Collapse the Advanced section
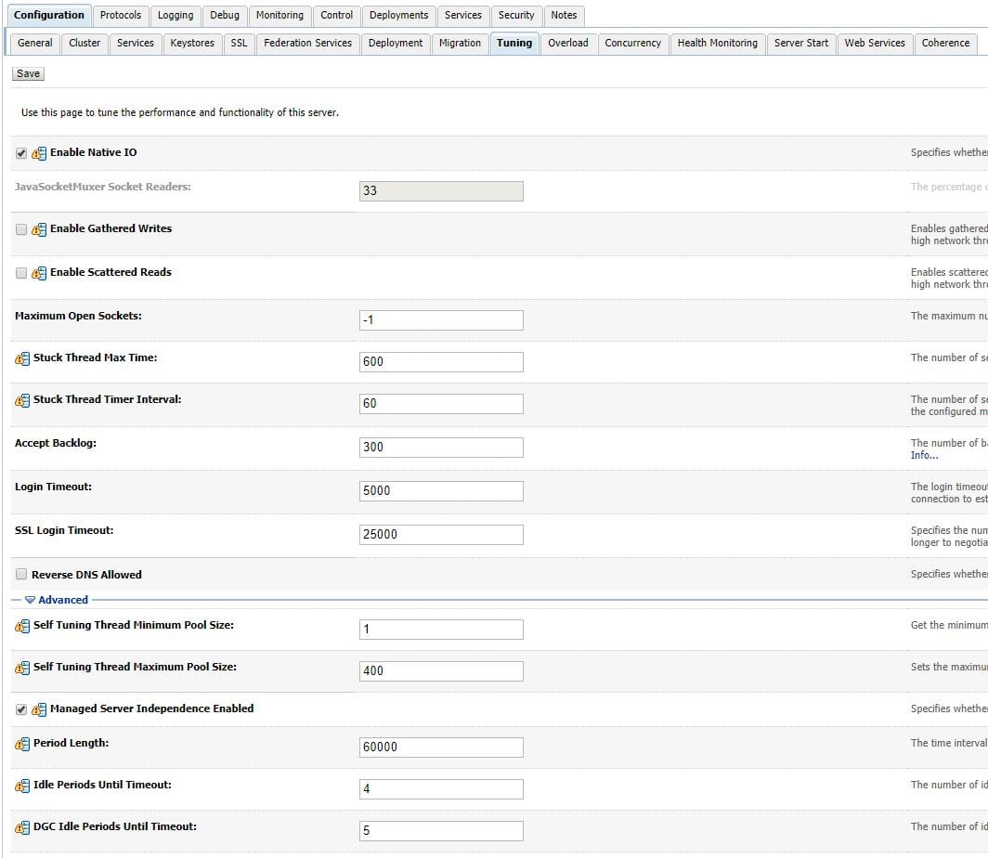Viewport: 988px width, 858px height. [x=30, y=599]
